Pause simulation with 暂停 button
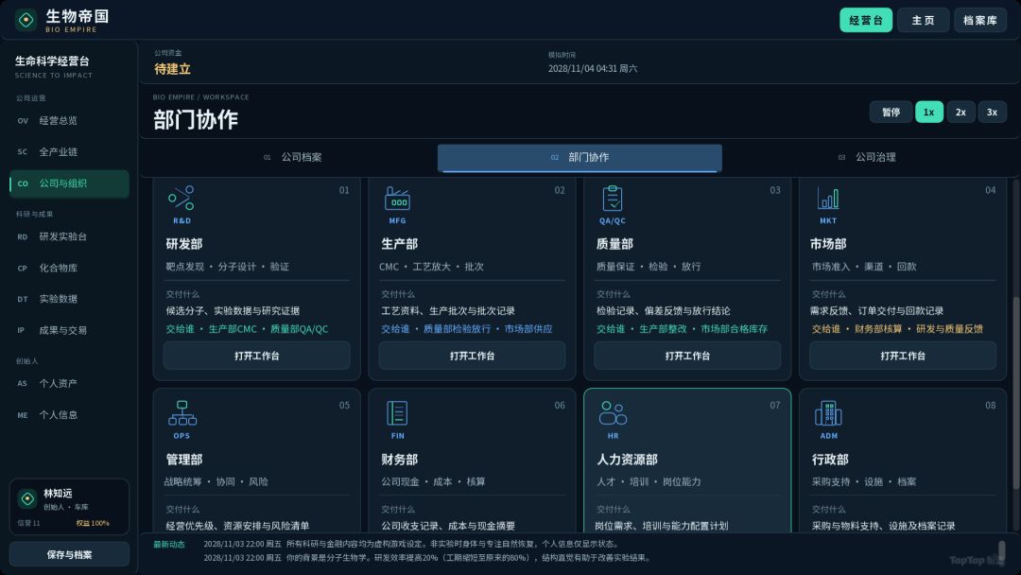Viewport: 1021px width, 575px height. click(x=891, y=112)
